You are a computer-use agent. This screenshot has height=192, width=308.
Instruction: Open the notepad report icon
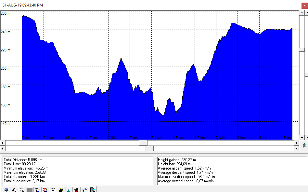pos(53,189)
